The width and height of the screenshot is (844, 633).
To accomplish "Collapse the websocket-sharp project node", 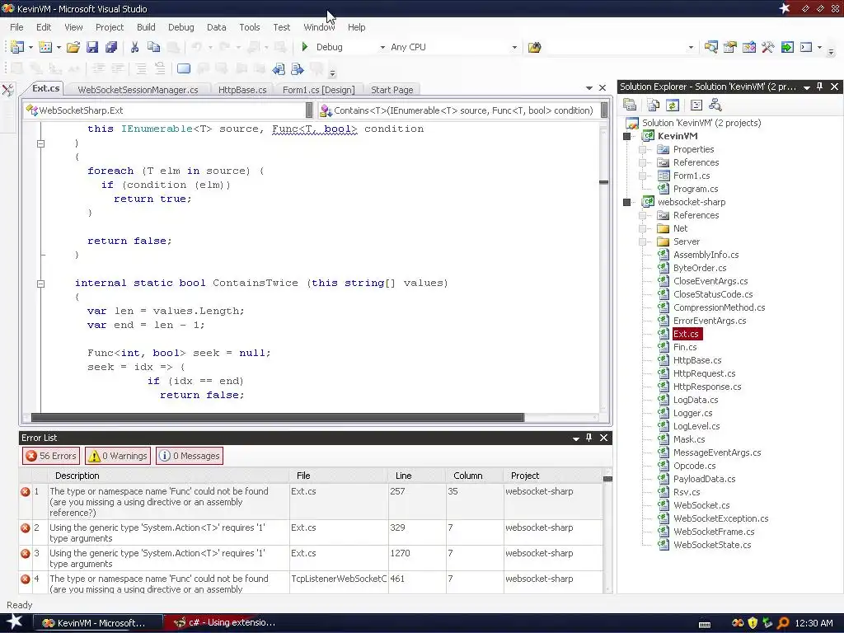I will (627, 203).
